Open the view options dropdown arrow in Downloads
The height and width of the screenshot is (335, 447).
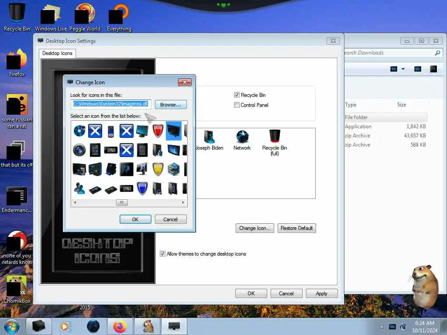(403, 69)
